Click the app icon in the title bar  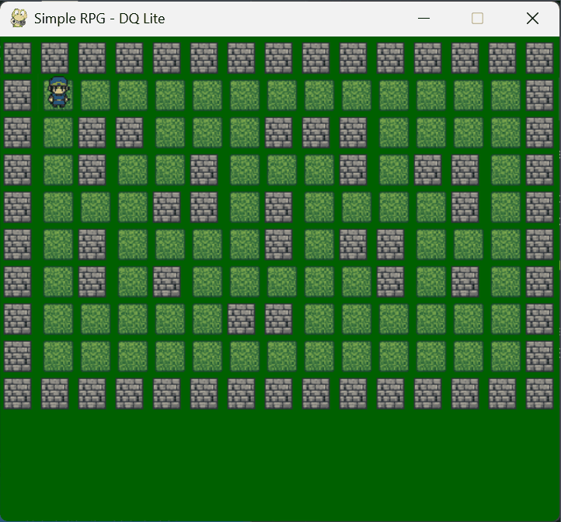coord(19,19)
